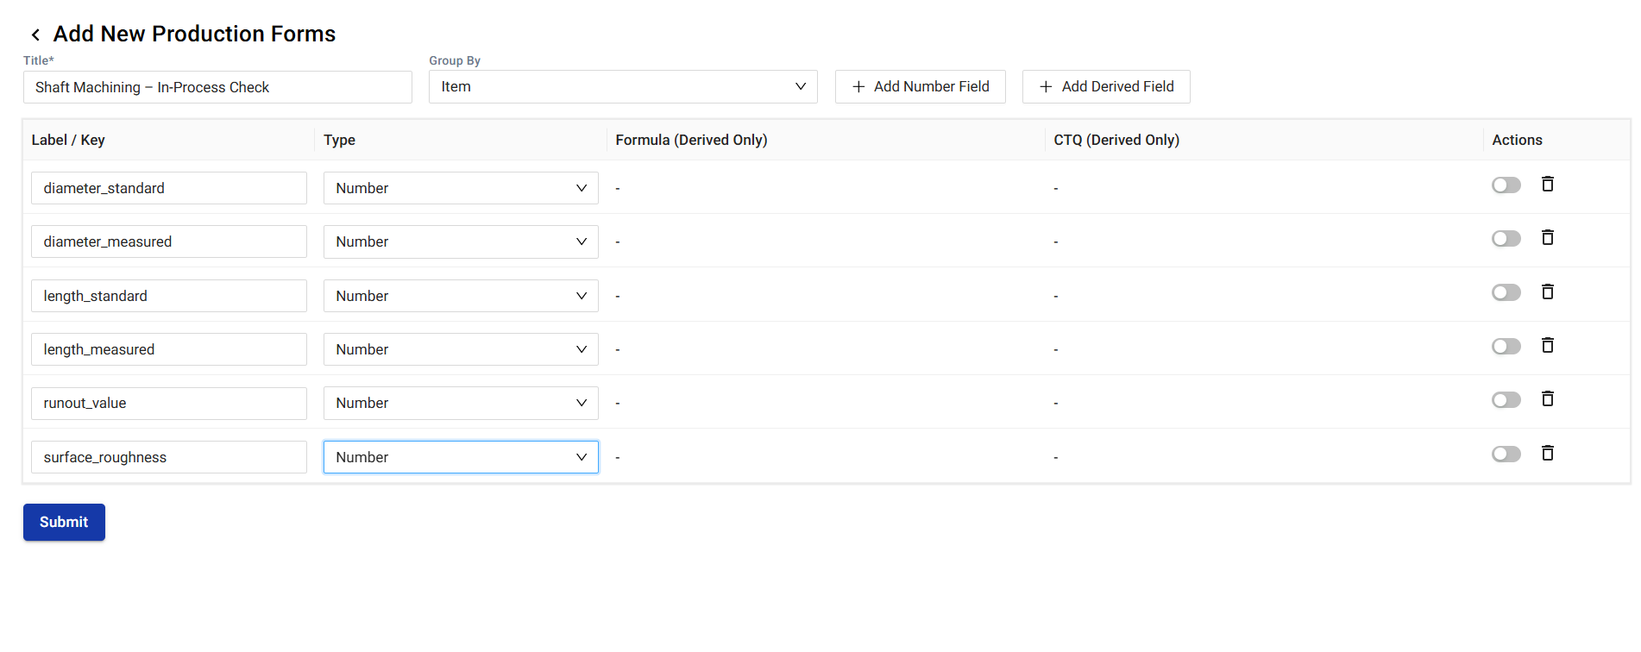Click the Title input field
The height and width of the screenshot is (652, 1641).
coord(217,88)
